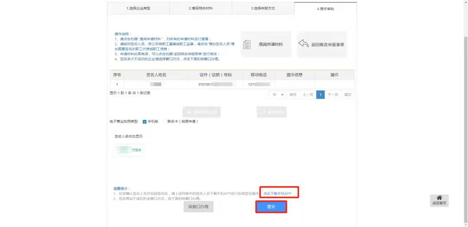Image resolution: width=468 pixels, height=227 pixels.
Task: Click the 签名人姓名 column header
Action: (156, 75)
